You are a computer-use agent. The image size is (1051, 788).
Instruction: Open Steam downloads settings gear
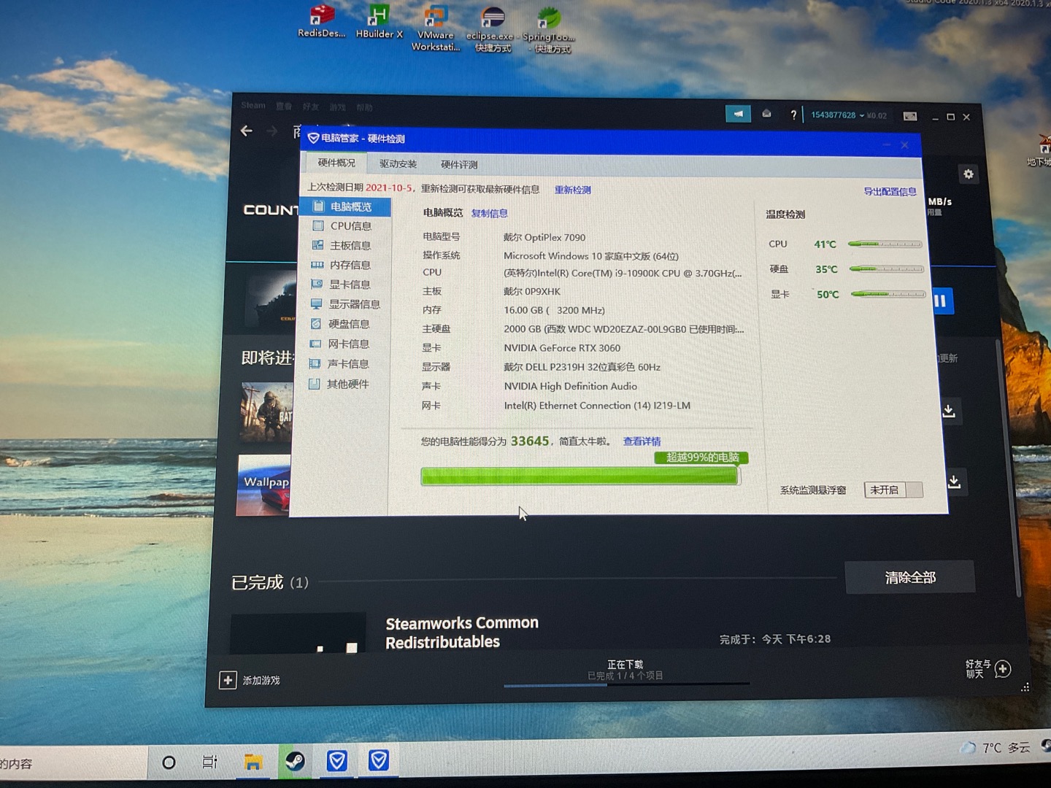(x=969, y=174)
